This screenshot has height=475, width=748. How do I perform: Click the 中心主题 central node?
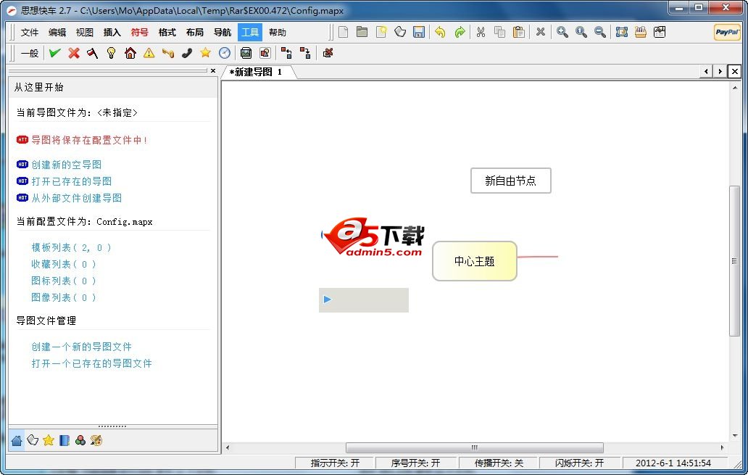coord(475,261)
